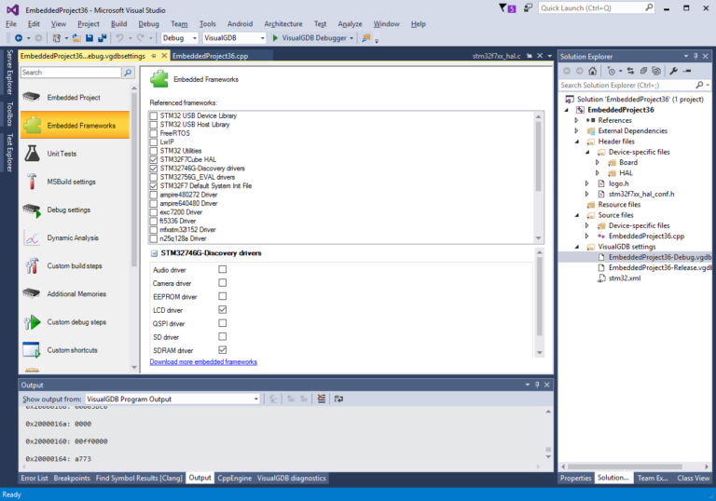Pin the Output panel

(x=537, y=385)
